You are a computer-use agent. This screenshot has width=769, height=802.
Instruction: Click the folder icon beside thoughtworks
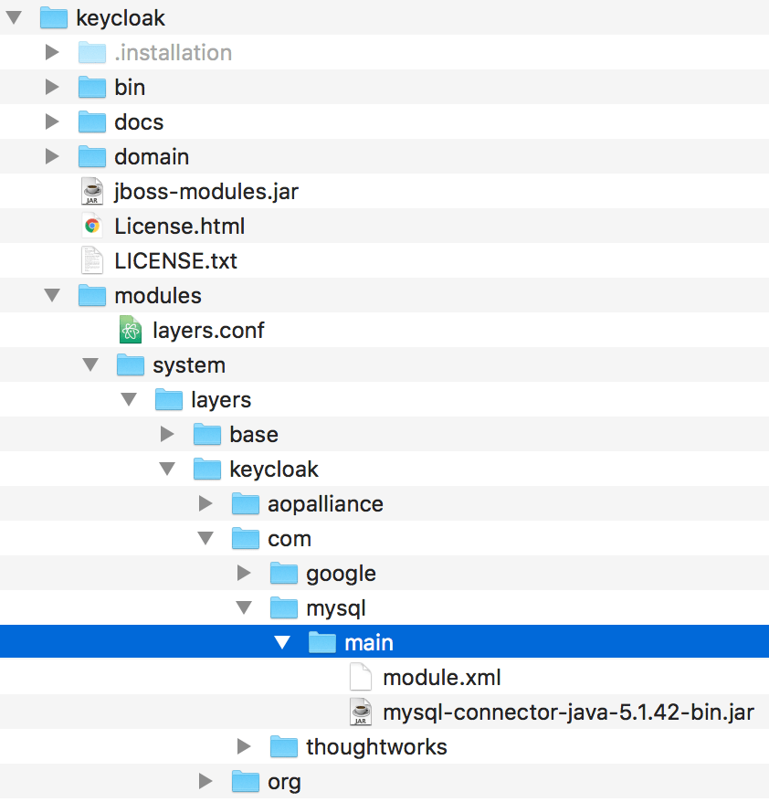pyautogui.click(x=284, y=746)
